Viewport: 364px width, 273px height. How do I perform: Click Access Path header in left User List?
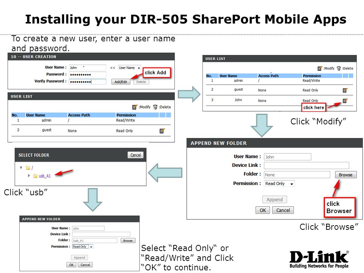tap(79, 115)
